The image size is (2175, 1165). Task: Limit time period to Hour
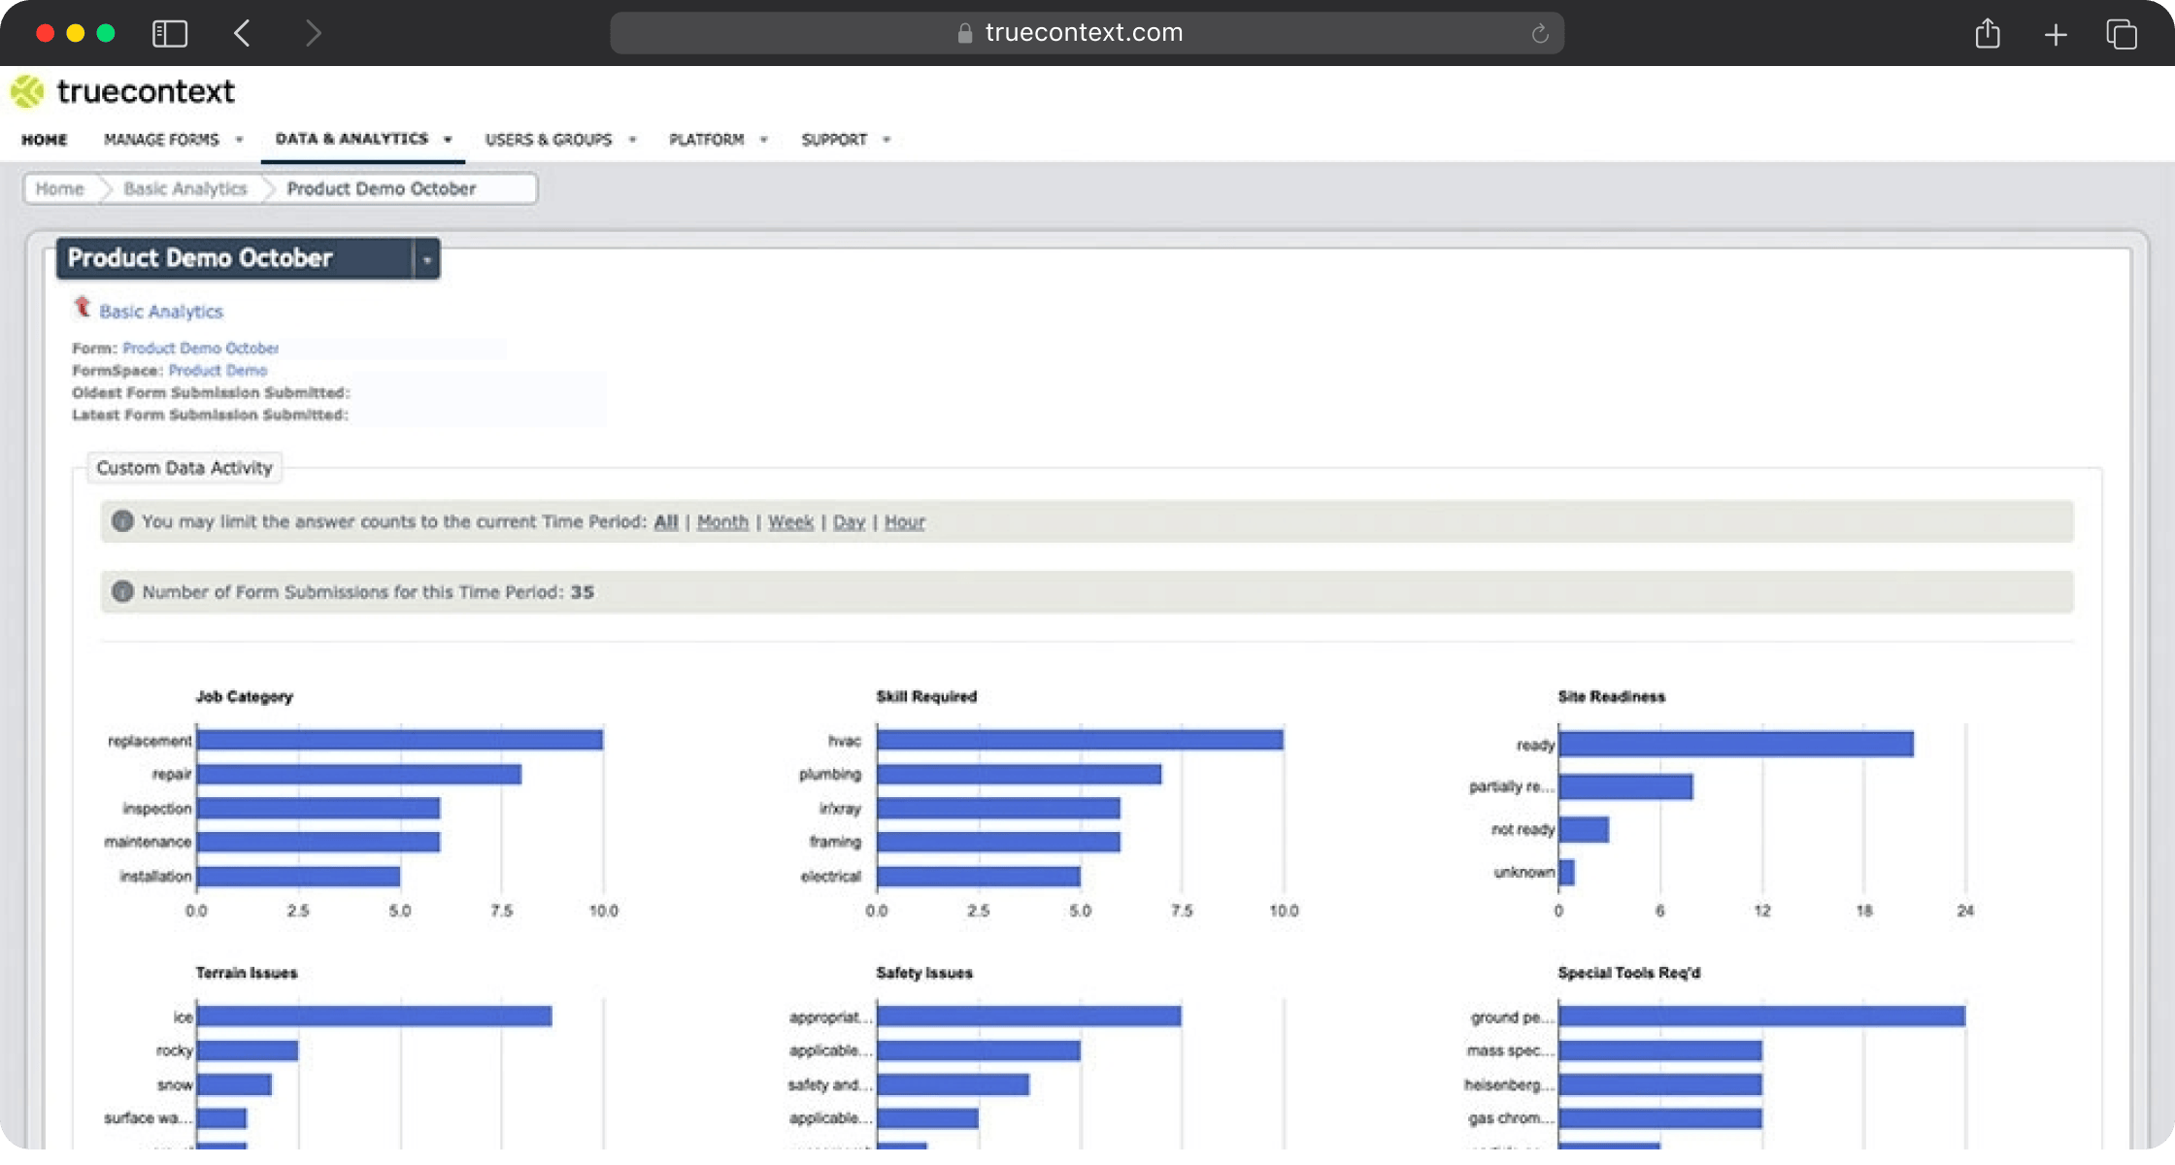(905, 521)
